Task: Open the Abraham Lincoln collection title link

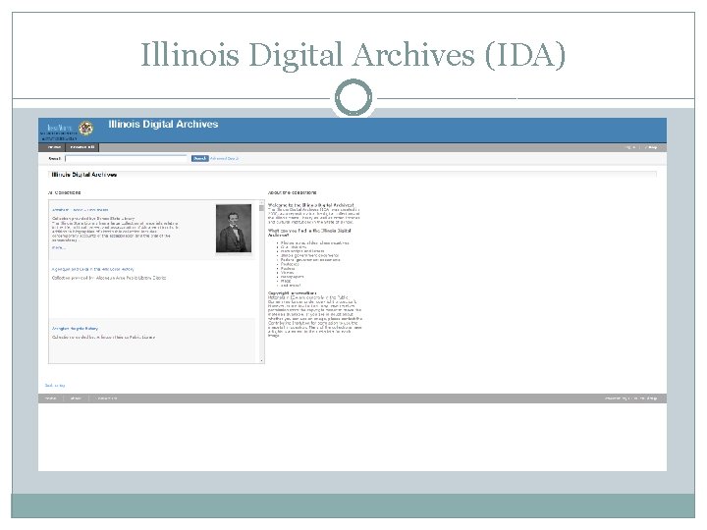Action: [x=80, y=210]
